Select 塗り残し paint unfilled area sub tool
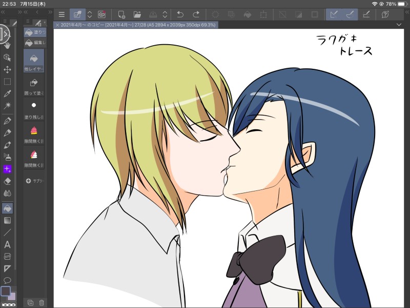 (x=34, y=109)
